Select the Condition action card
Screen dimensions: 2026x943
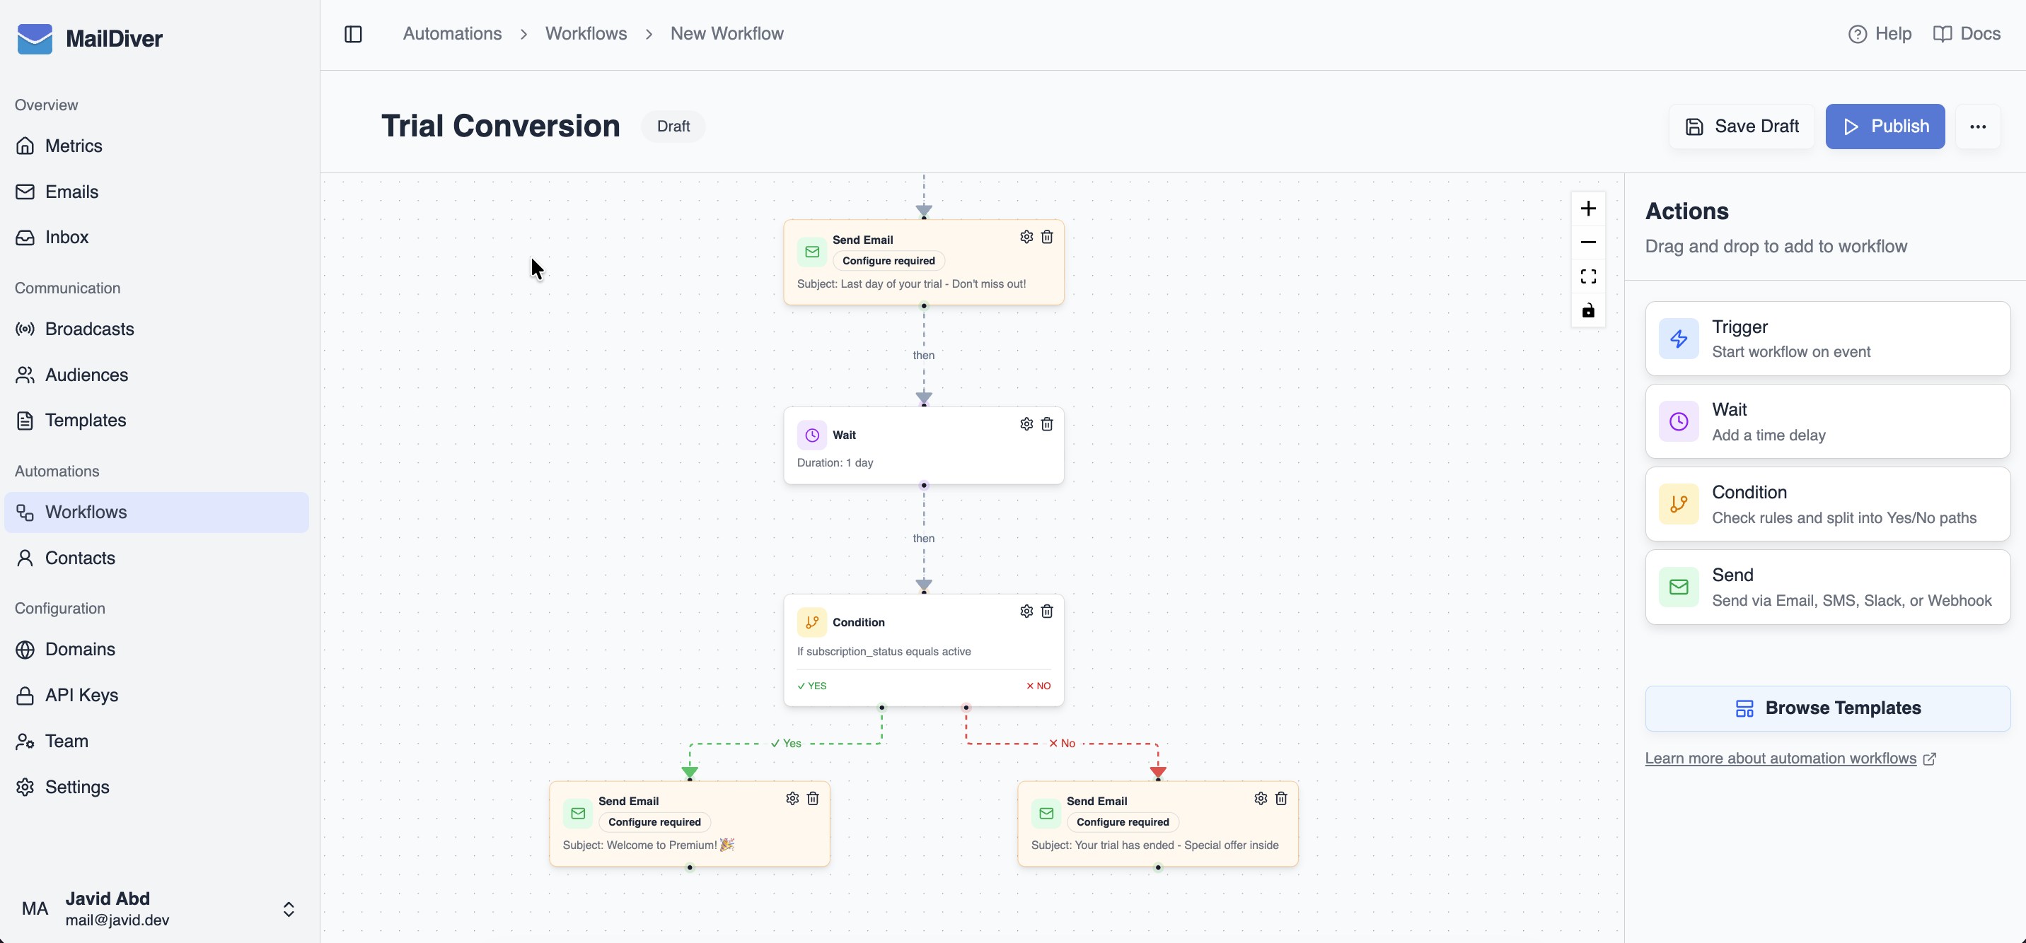(1827, 505)
